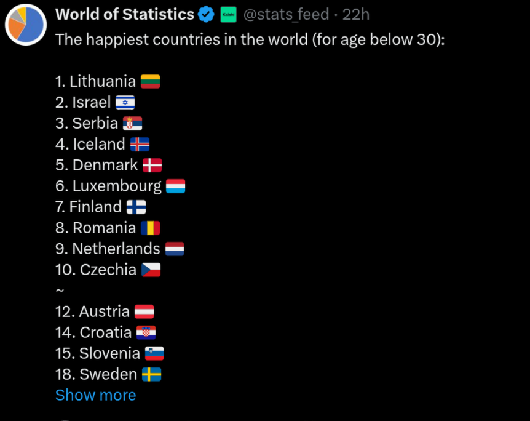
Task: Click the World of Statistics account name
Action: tap(124, 15)
